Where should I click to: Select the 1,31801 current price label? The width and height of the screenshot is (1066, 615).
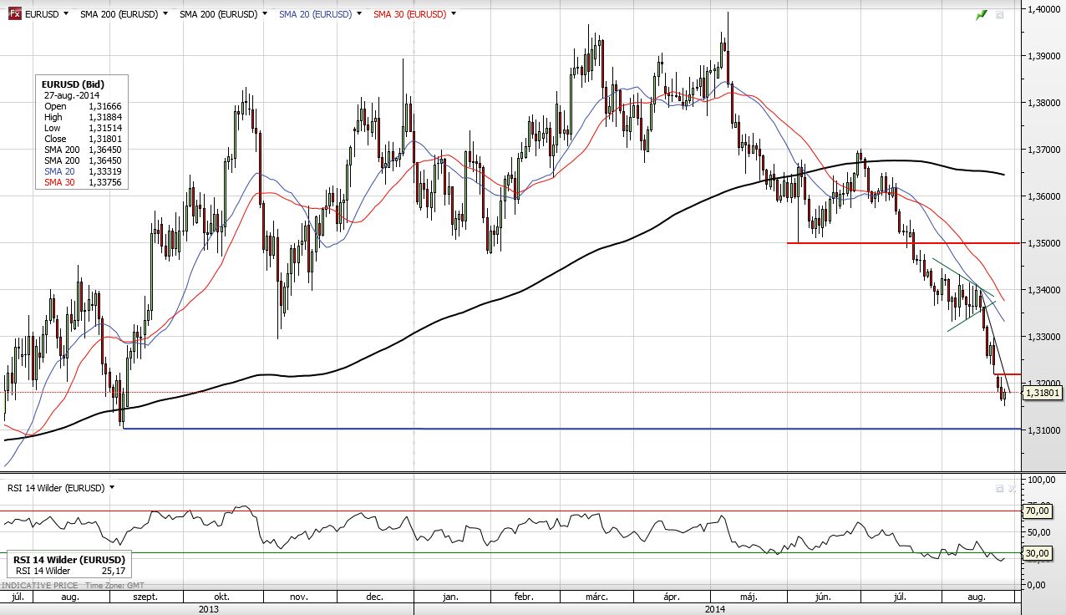coord(1043,393)
